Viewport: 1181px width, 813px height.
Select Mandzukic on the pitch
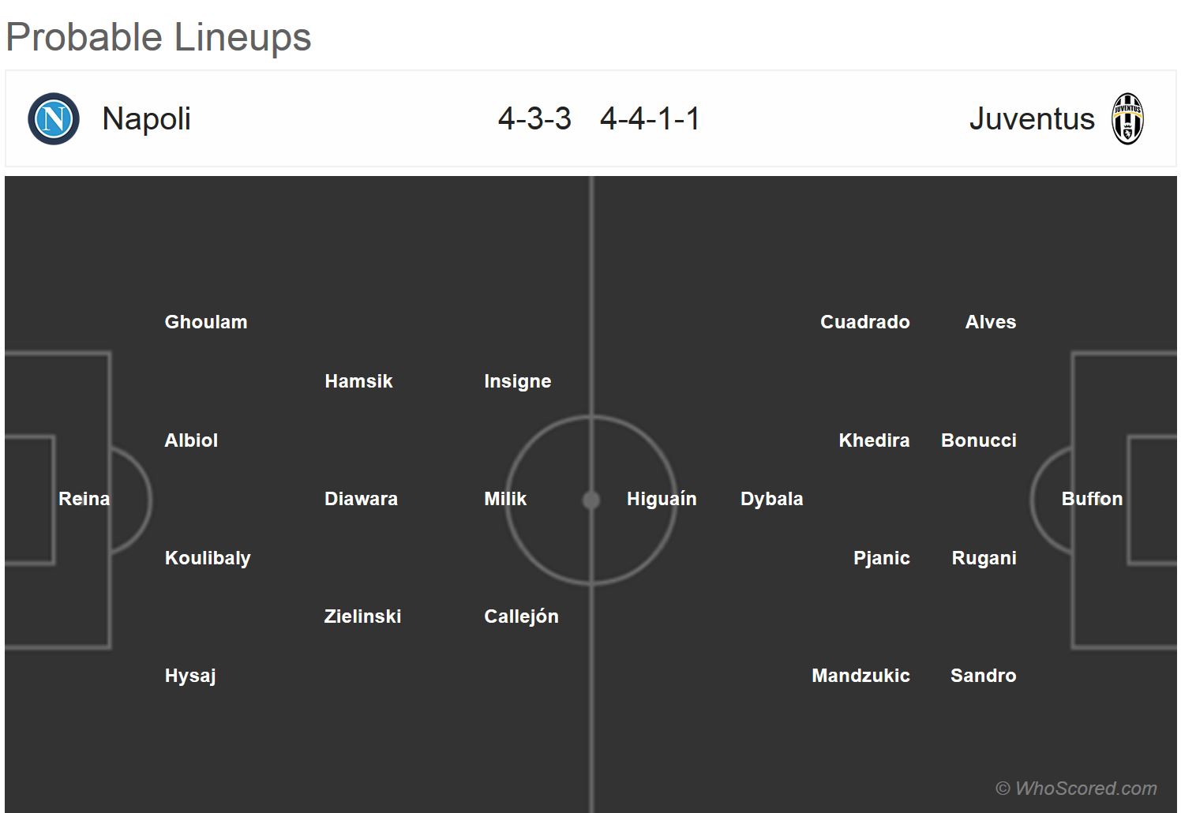tap(860, 676)
